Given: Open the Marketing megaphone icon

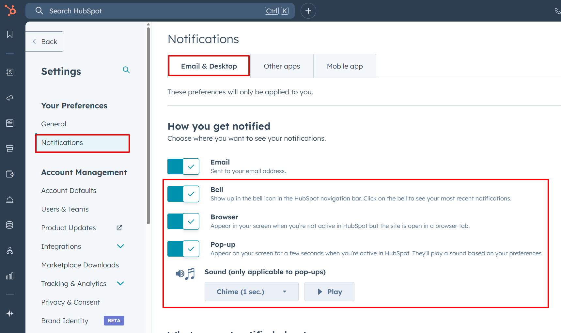Looking at the screenshot, I should [10, 98].
